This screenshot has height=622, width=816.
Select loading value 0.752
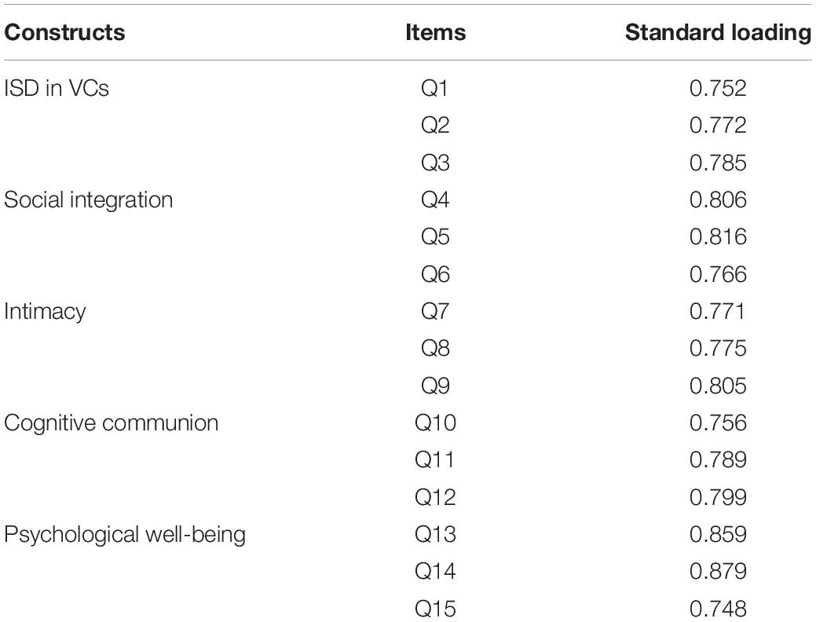(718, 88)
